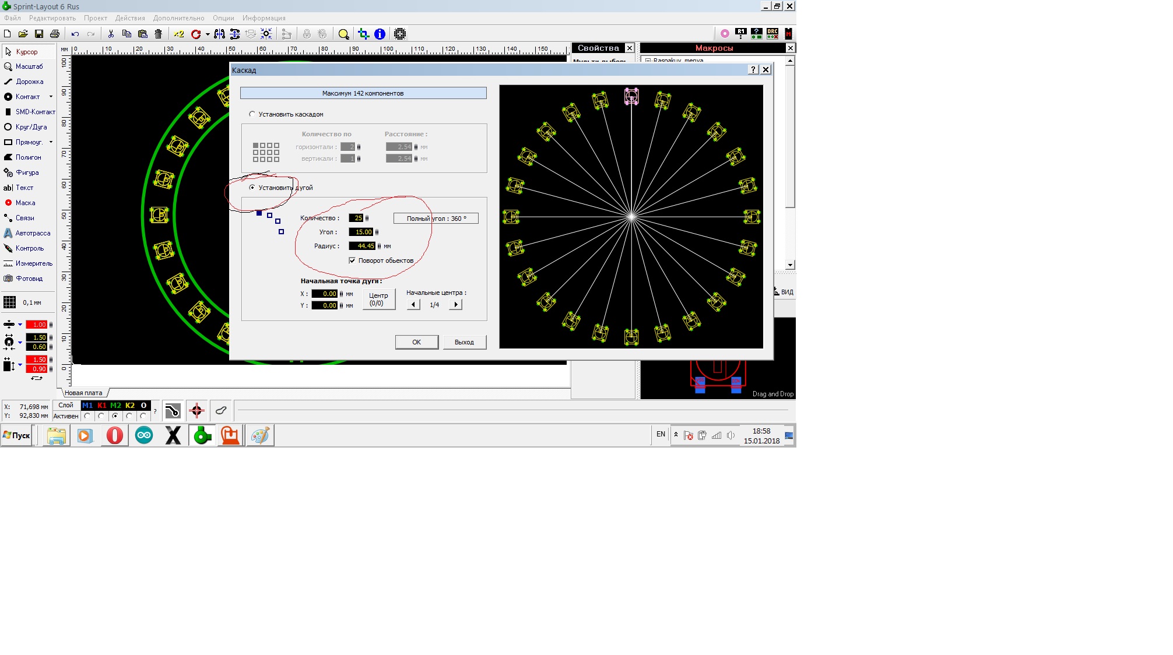Toggle the 'Поворот объектов' checkbox
This screenshot has width=1173, height=655.
(352, 260)
